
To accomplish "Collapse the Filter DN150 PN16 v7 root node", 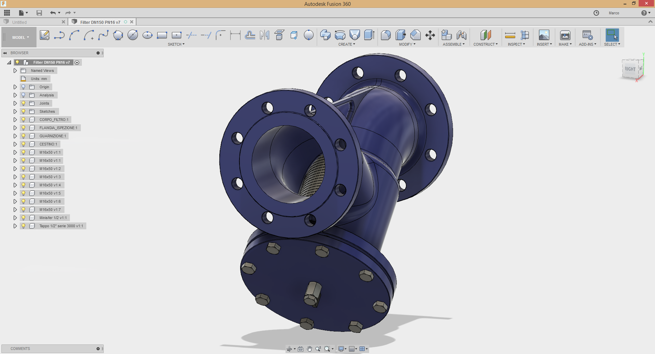I will tap(9, 62).
